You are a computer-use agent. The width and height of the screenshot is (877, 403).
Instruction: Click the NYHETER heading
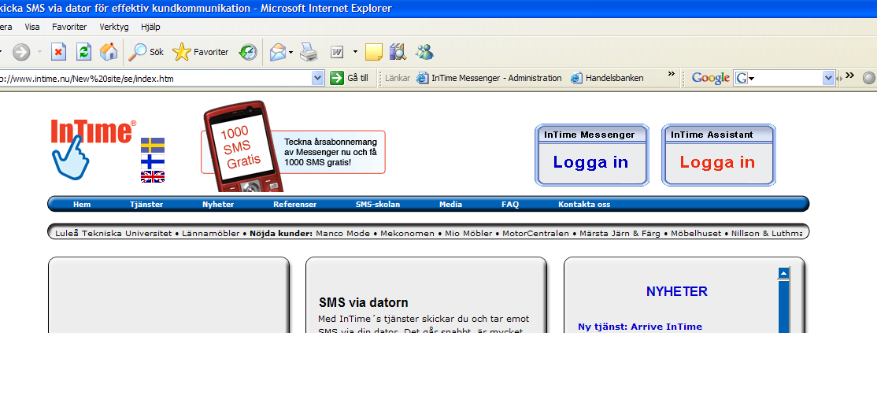click(x=677, y=291)
